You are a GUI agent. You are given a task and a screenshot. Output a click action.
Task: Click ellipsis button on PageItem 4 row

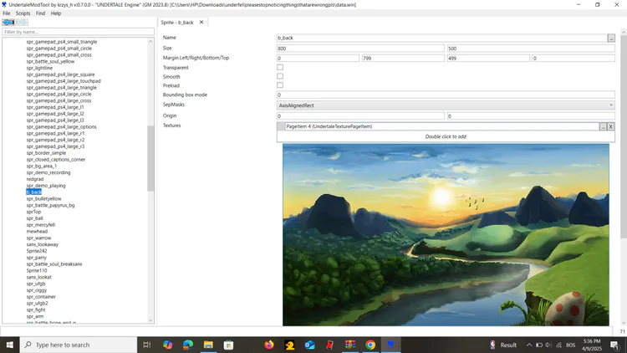[x=603, y=126]
